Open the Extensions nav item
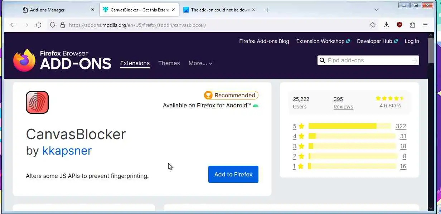The image size is (441, 214). (x=135, y=63)
